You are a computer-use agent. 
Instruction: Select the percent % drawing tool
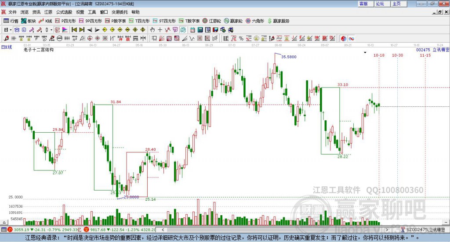coord(241,38)
